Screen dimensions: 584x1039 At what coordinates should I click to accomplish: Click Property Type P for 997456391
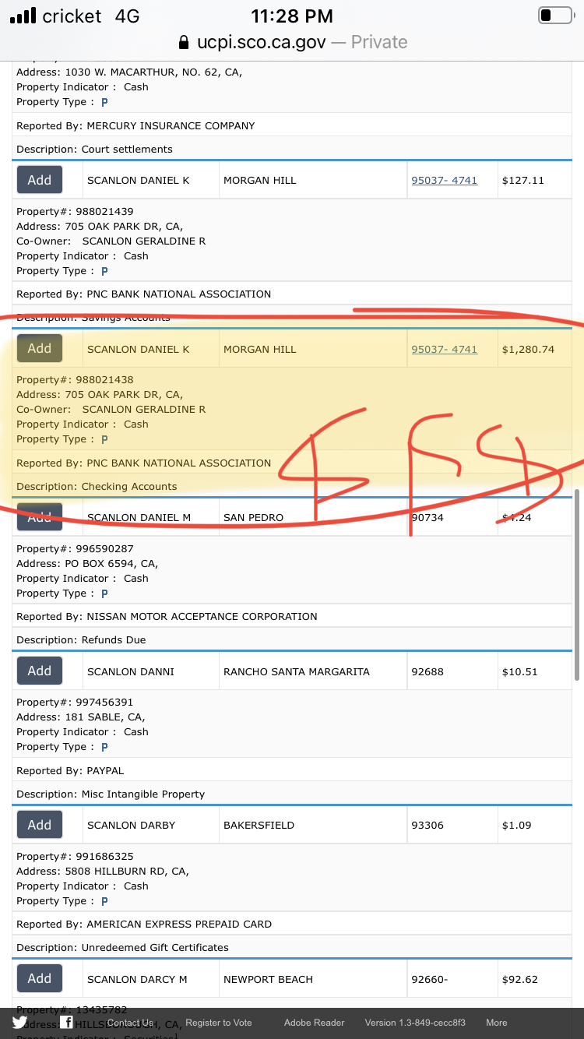click(104, 747)
